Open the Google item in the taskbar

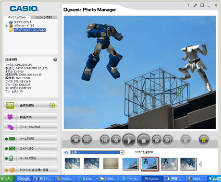(x=24, y=179)
